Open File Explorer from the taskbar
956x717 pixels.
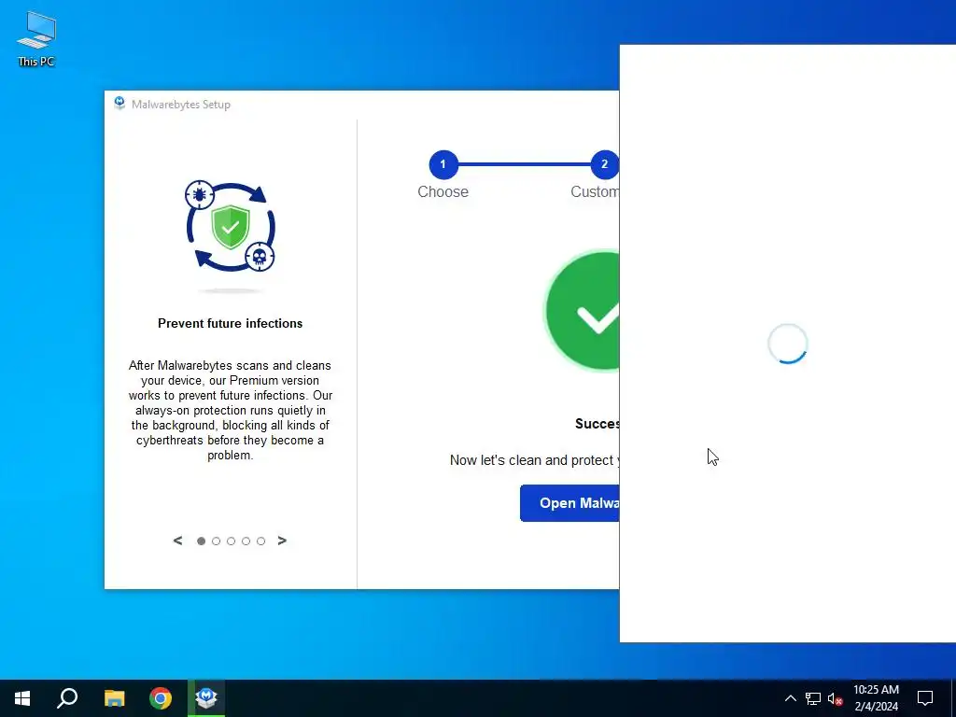tap(114, 698)
